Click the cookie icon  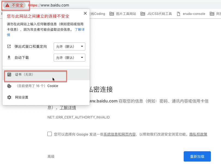tap(9, 86)
